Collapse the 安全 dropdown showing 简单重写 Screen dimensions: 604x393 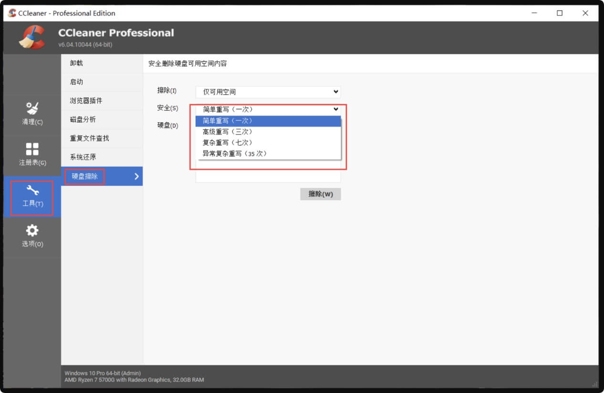coord(268,109)
